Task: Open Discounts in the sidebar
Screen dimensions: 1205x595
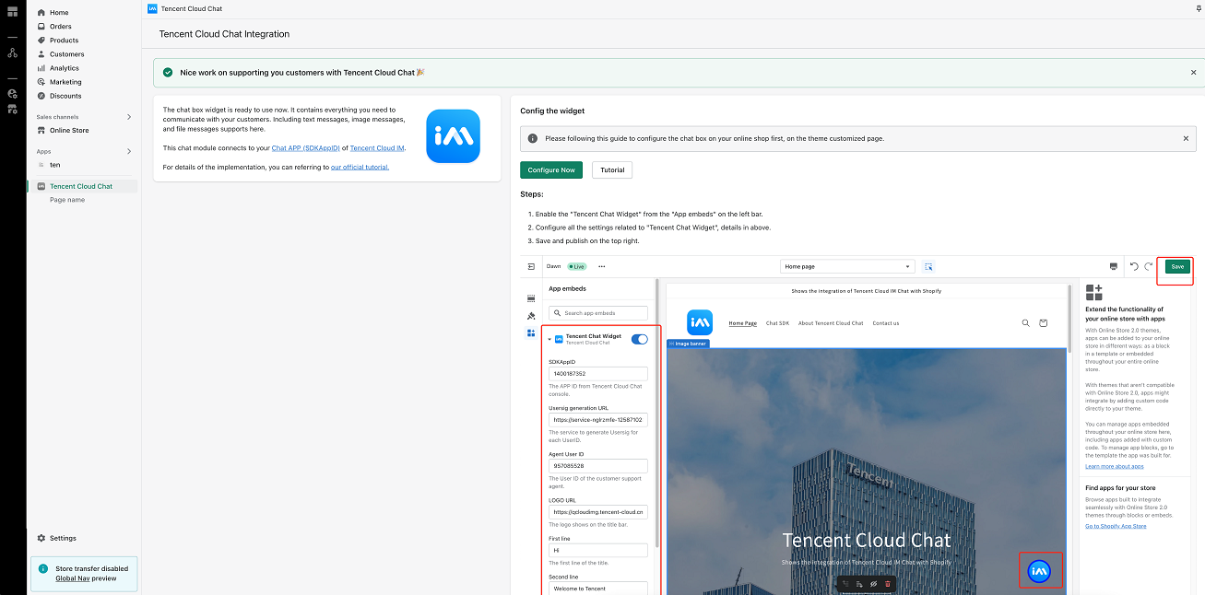Action: 65,96
